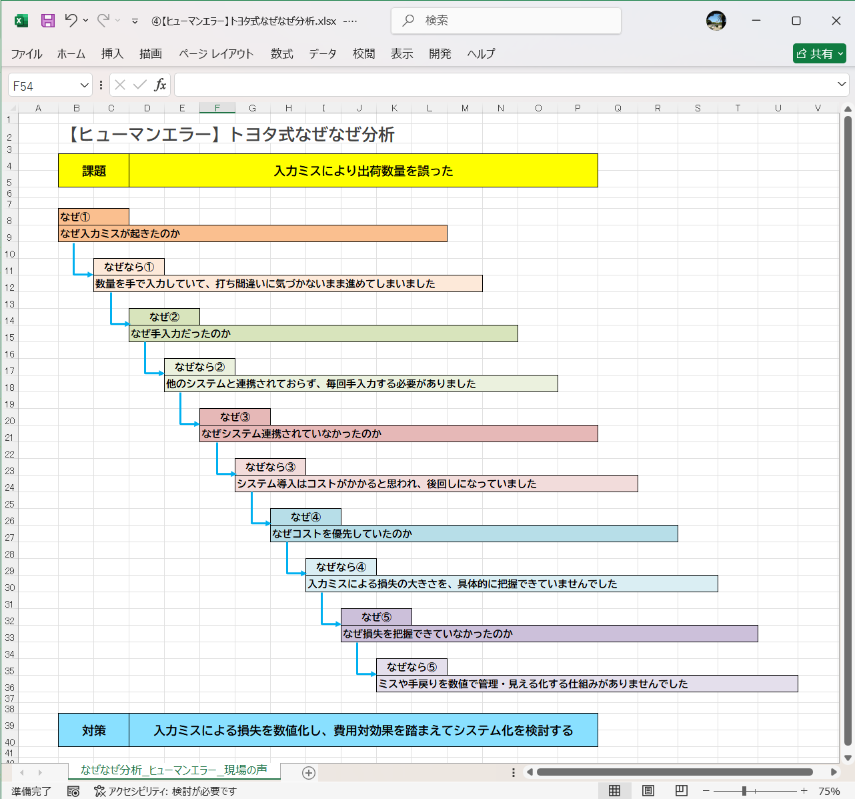Select Page Break Preview icon in status bar
The height and width of the screenshot is (799, 855).
point(681,790)
